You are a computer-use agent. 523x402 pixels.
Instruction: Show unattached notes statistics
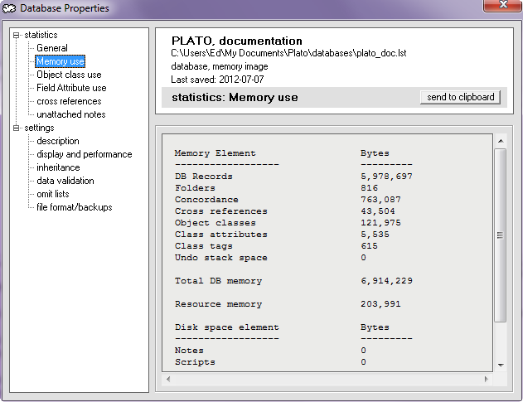click(x=71, y=114)
